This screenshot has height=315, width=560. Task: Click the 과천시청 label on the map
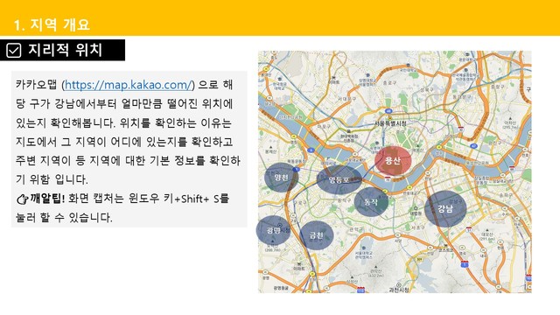[399, 290]
